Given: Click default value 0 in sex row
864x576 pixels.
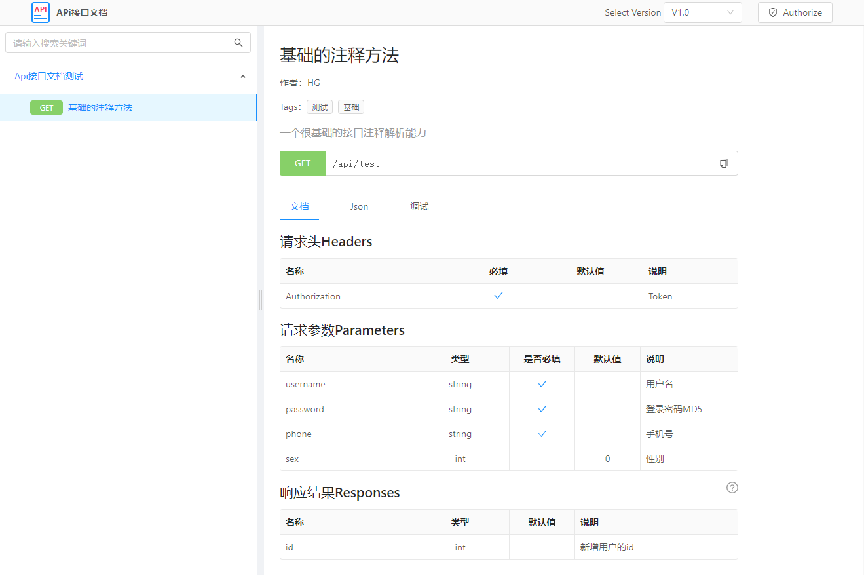Looking at the screenshot, I should [607, 459].
